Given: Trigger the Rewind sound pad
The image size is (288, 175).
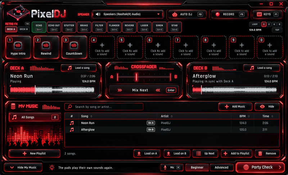Looking at the screenshot, I should [46, 47].
